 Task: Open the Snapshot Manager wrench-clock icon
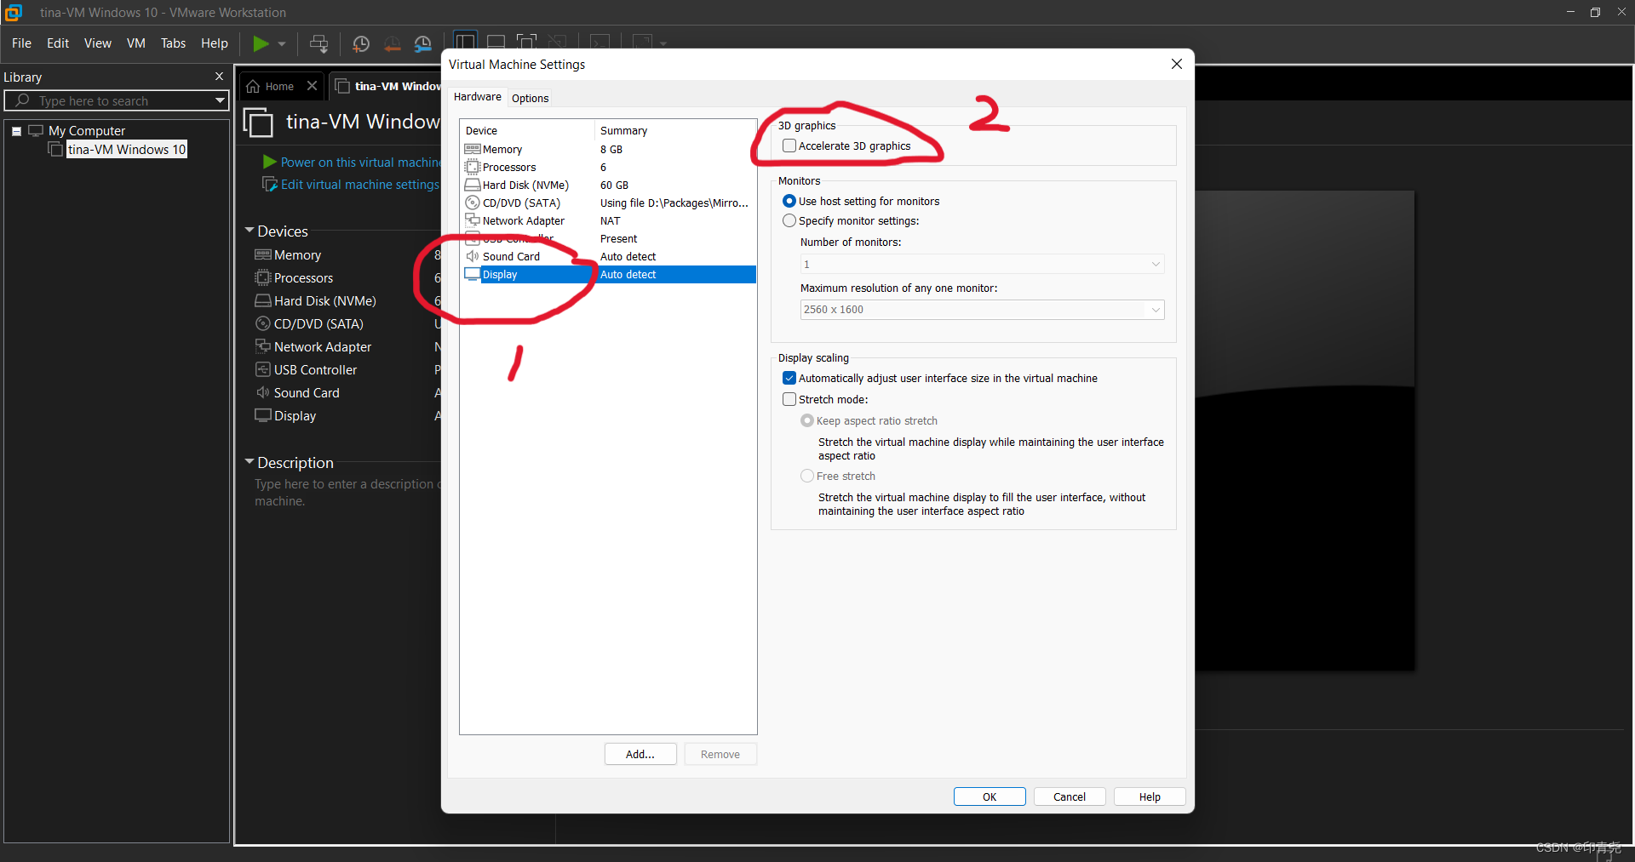point(422,43)
